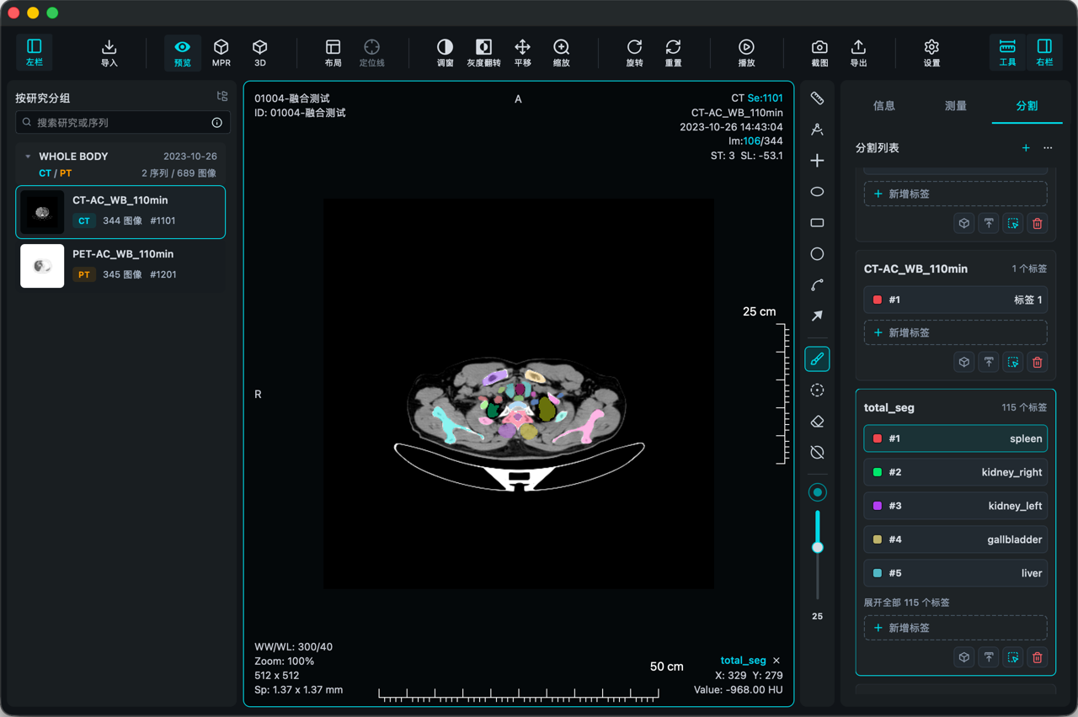Screen dimensions: 1078x717
Task: Open the MPR view mode
Action: tap(221, 52)
